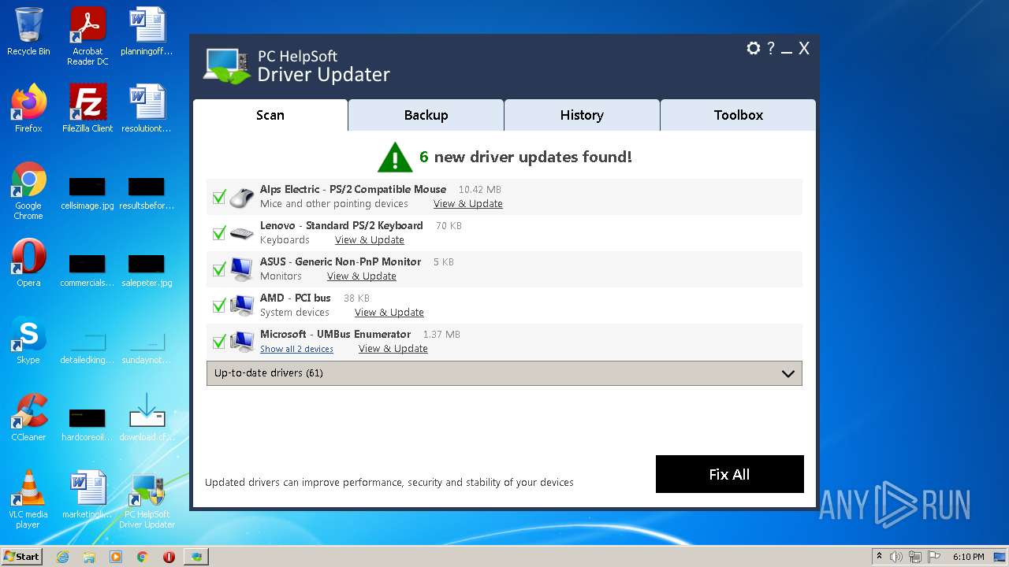1009x567 pixels.
Task: Click the green warning triangle icon
Action: point(395,157)
